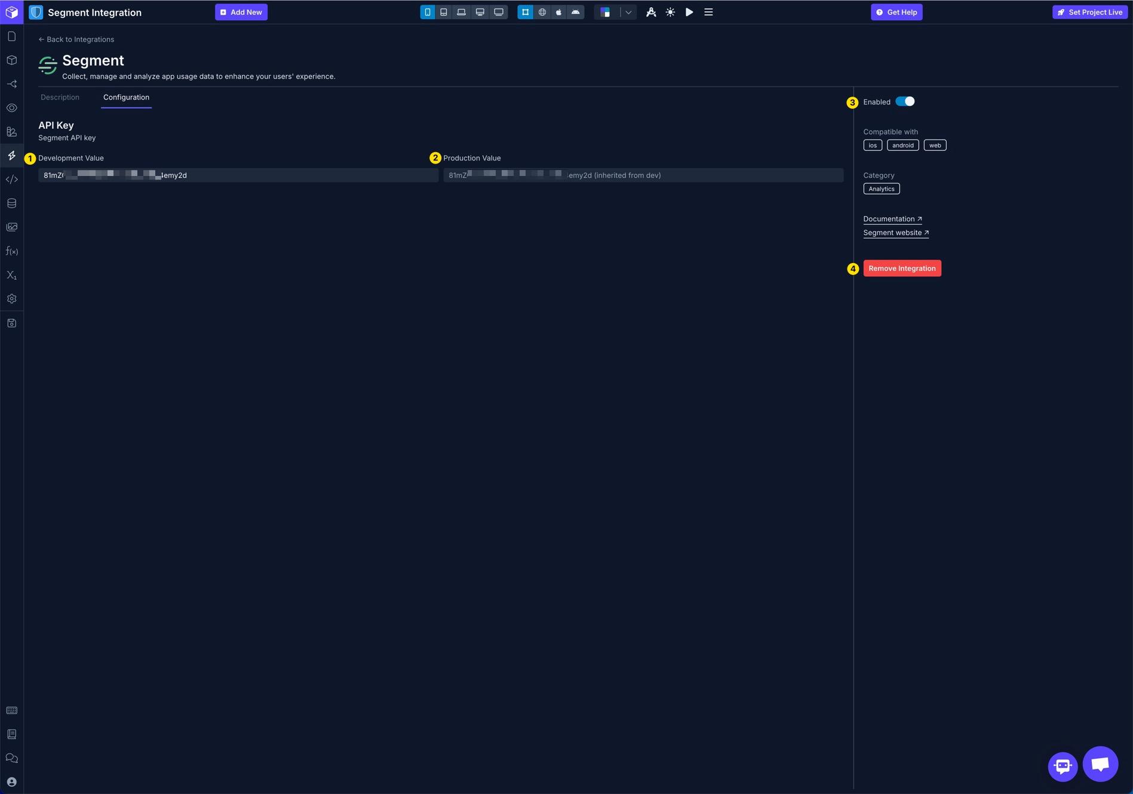The width and height of the screenshot is (1133, 794).
Task: Select the large display device preview
Action: pos(499,12)
